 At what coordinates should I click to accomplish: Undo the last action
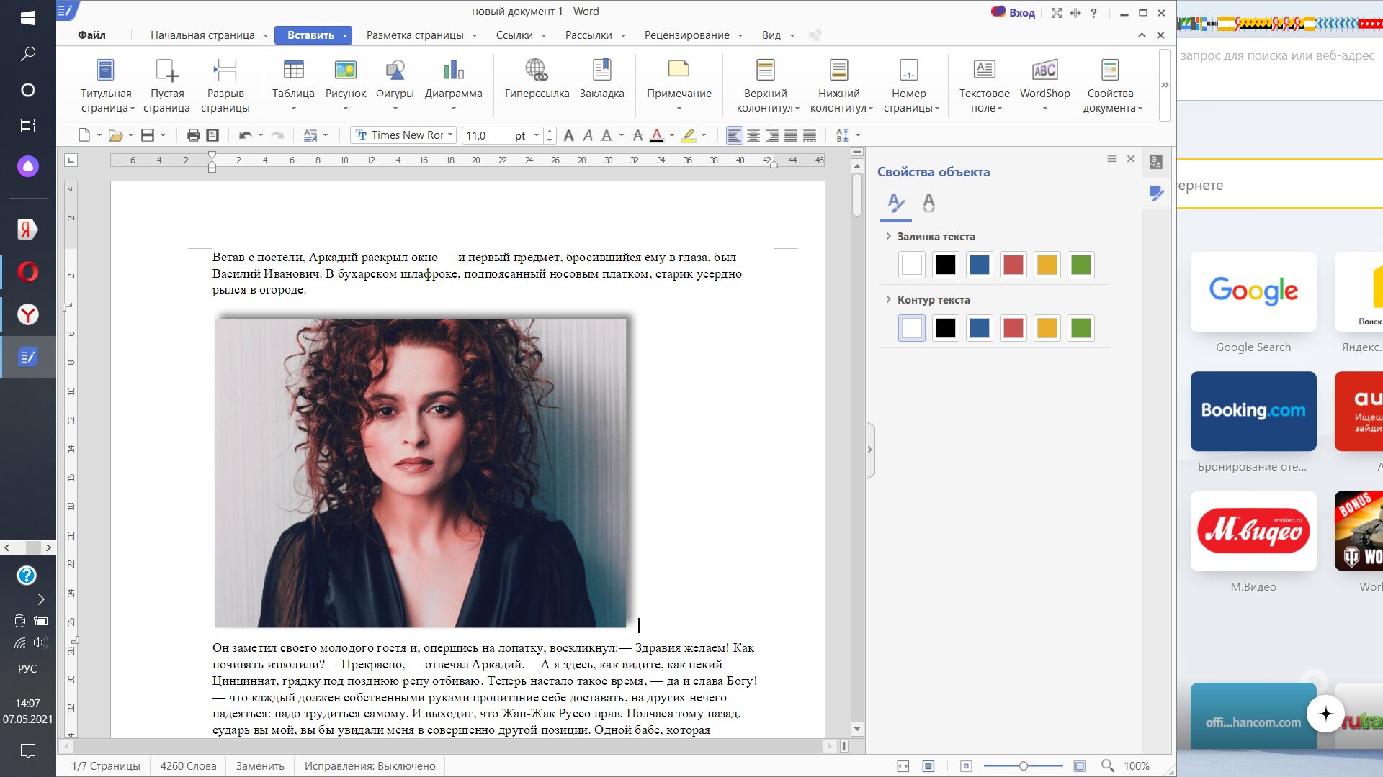245,135
